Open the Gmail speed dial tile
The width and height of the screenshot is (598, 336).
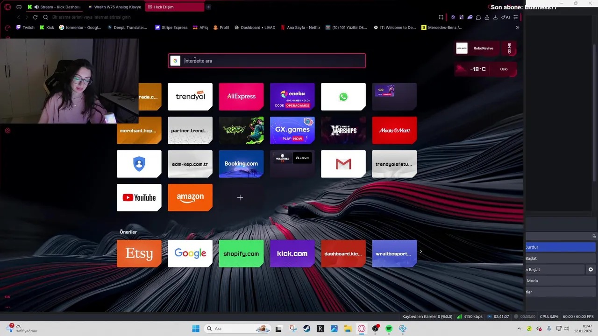point(343,164)
